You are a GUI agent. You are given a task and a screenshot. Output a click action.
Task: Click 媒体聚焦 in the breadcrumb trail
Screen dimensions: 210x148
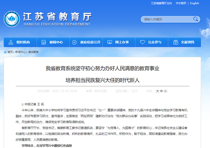(33, 52)
